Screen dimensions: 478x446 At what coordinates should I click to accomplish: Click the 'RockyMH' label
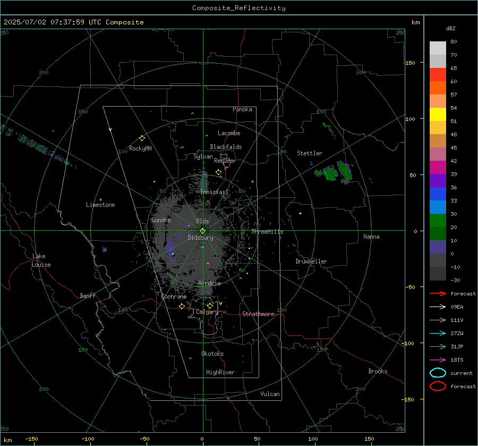(x=140, y=148)
